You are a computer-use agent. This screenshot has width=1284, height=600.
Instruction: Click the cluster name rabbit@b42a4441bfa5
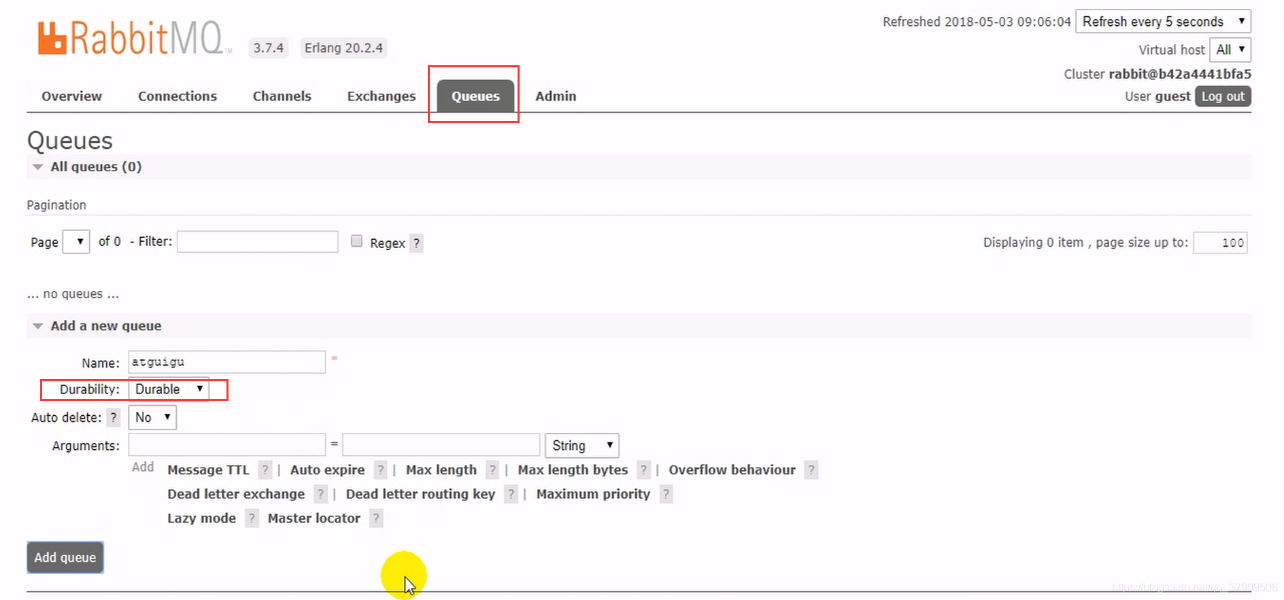coord(1180,74)
